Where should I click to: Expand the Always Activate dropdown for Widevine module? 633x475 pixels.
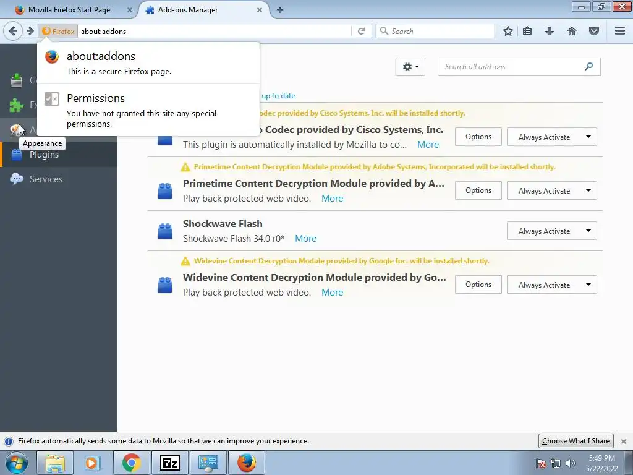point(551,285)
